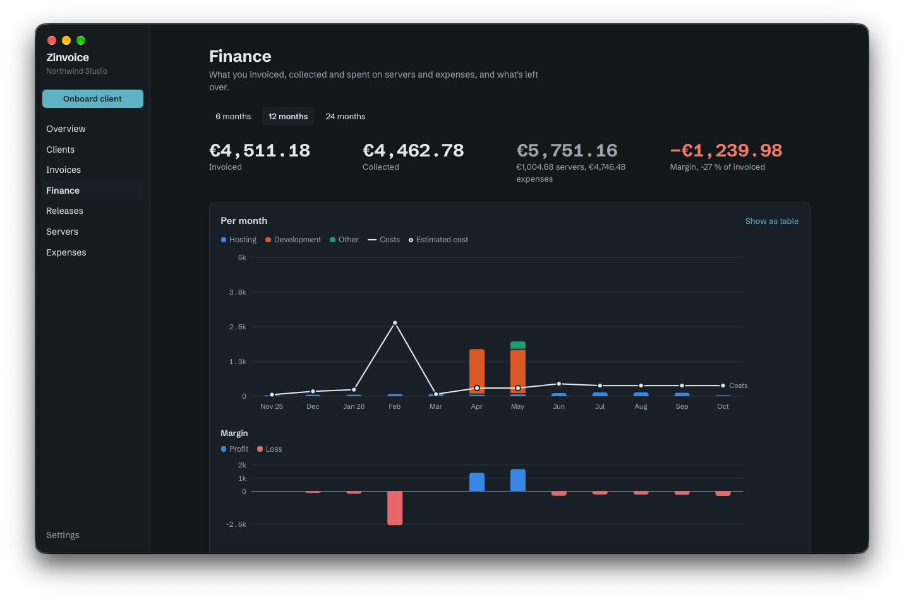This screenshot has width=904, height=600.
Task: Click the April profit bar in Margin chart
Action: coord(477,482)
